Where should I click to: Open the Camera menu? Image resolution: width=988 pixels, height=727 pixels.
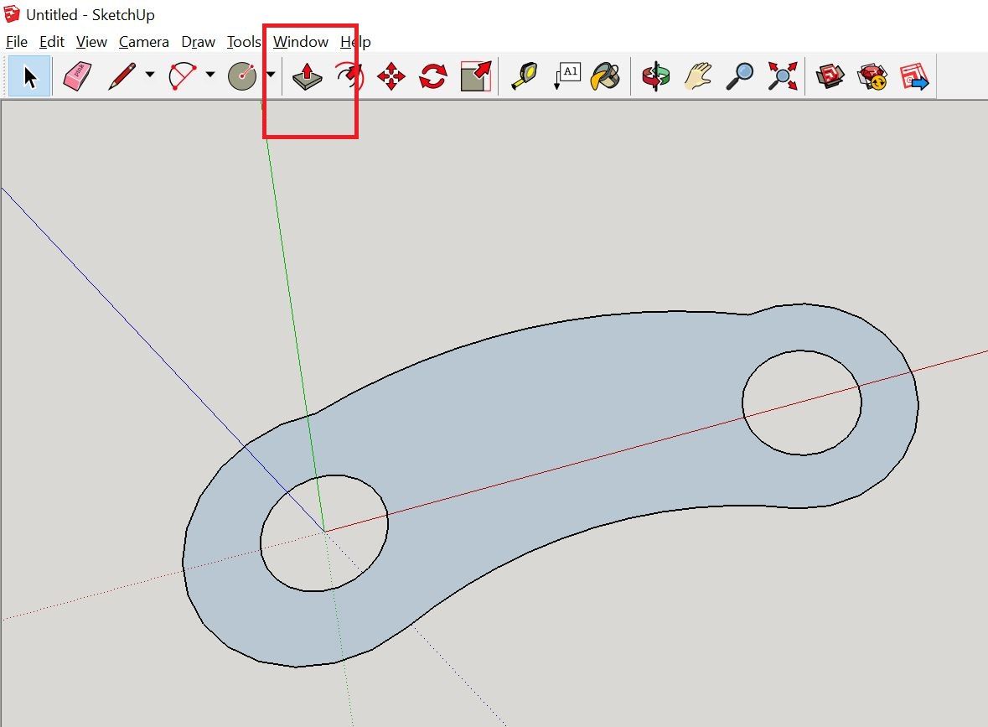143,41
